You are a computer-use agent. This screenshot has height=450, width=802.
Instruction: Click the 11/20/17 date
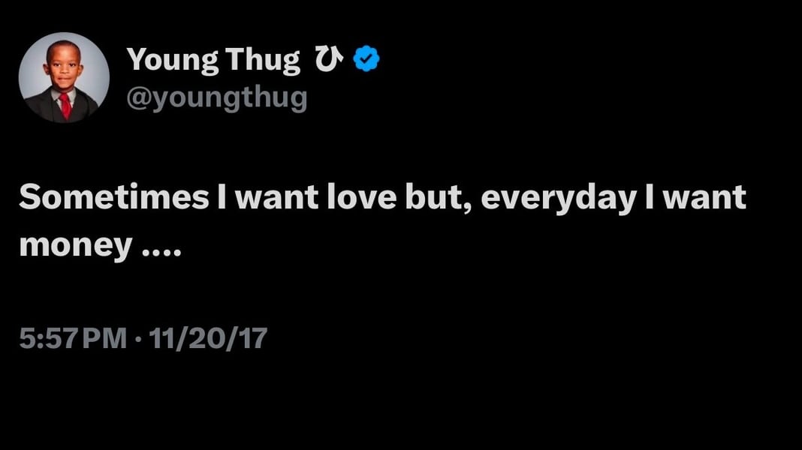pos(208,339)
